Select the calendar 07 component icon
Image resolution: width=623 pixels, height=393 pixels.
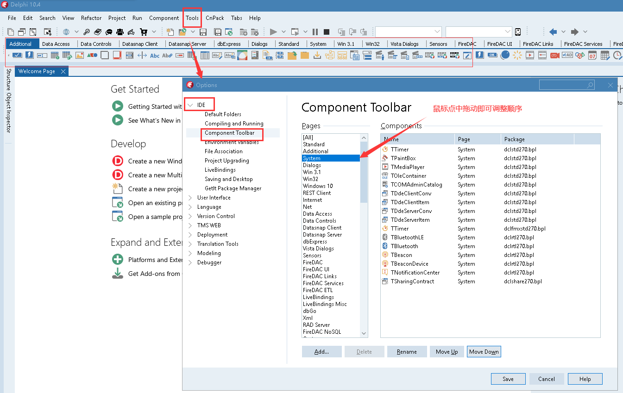point(592,56)
